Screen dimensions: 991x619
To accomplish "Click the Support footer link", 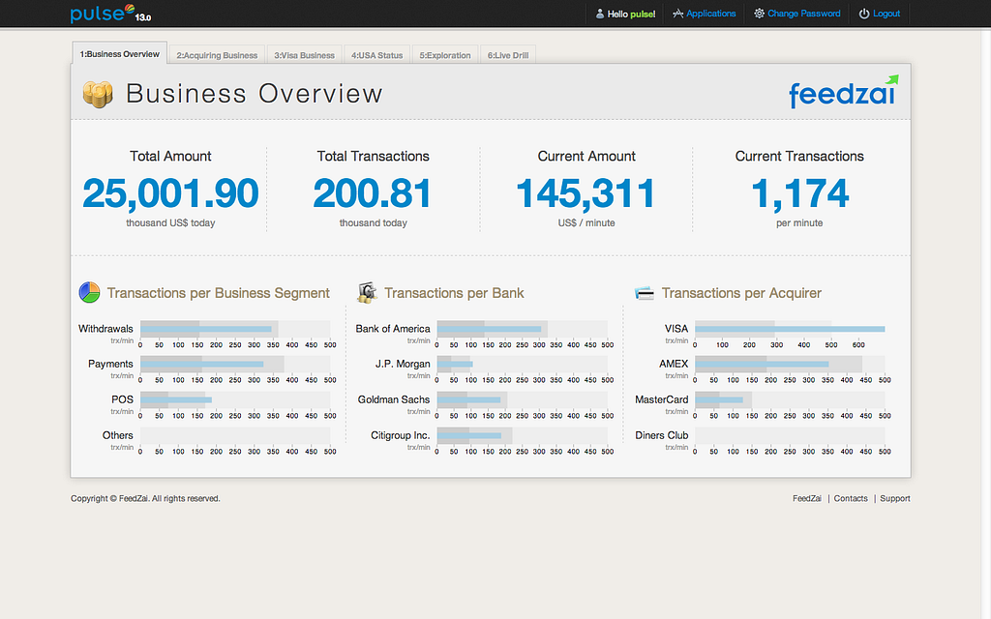I will 895,498.
